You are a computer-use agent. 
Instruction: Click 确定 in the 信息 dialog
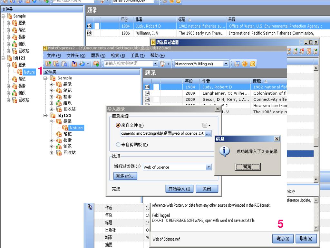click(247, 167)
